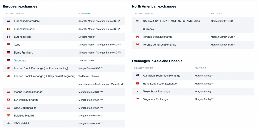Viewport: 258px width, 129px height.
Task: Select London Stock Exchange (continuous trading) entry
Action: click(x=41, y=68)
